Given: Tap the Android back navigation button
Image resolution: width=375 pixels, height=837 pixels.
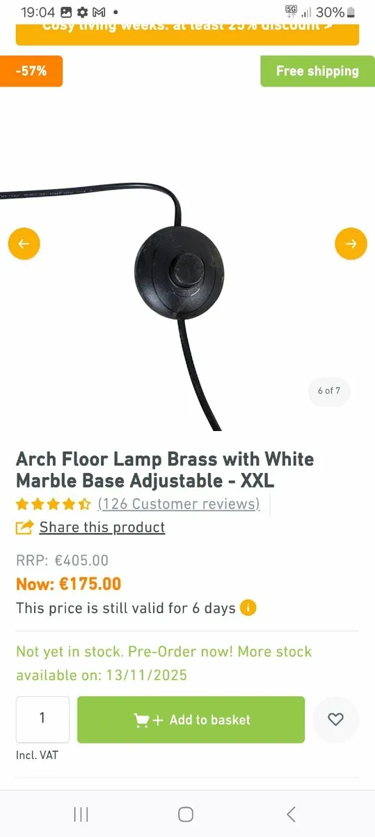Looking at the screenshot, I should [x=291, y=814].
